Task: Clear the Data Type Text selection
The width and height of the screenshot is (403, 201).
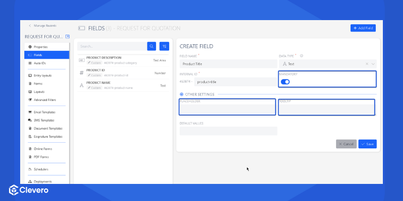Action: pos(367,64)
